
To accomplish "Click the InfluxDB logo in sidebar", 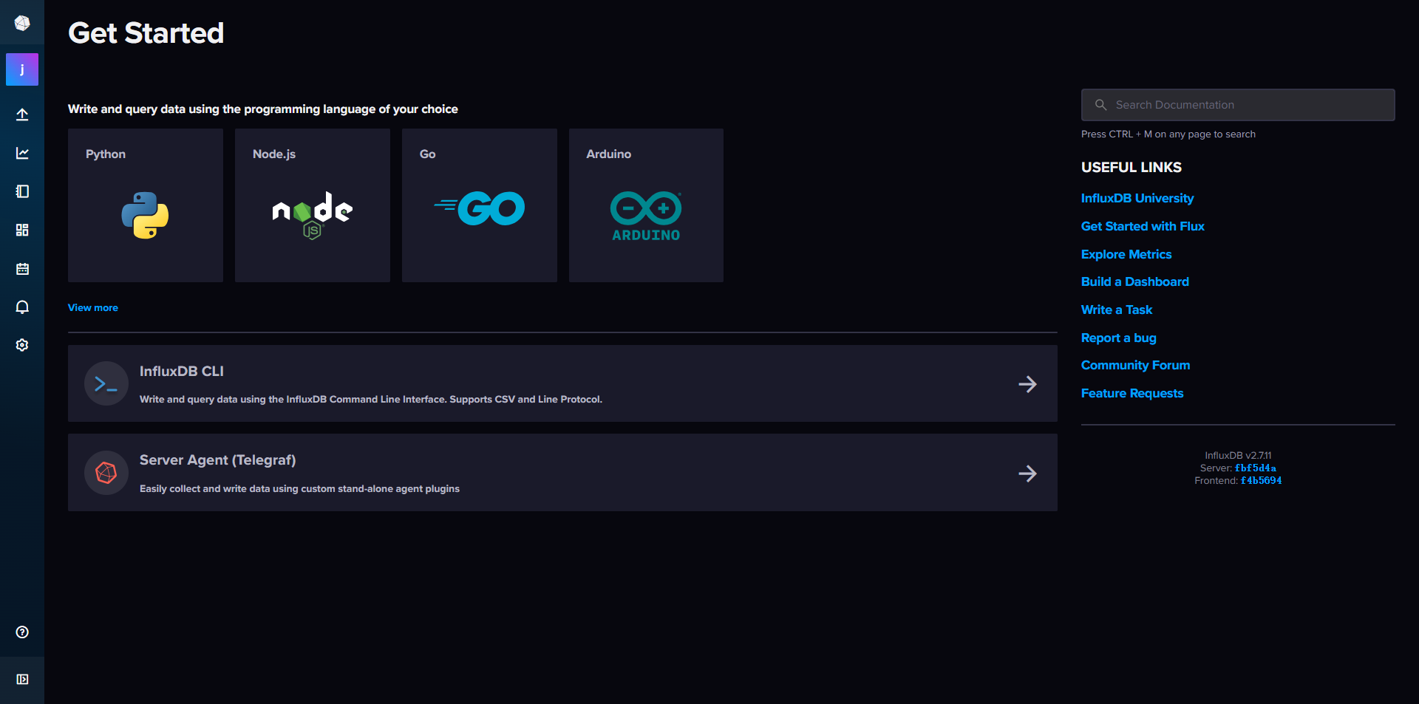I will coord(22,23).
